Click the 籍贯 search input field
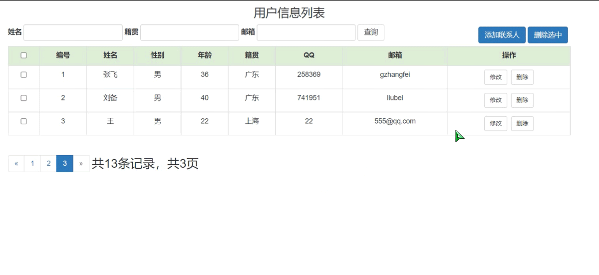The width and height of the screenshot is (599, 275). tap(190, 32)
